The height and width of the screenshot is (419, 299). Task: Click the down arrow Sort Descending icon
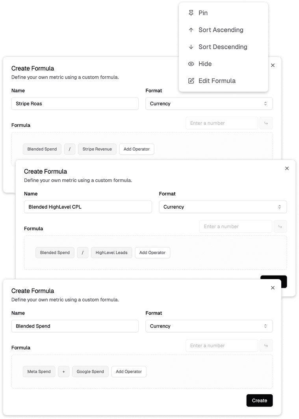[x=191, y=47]
